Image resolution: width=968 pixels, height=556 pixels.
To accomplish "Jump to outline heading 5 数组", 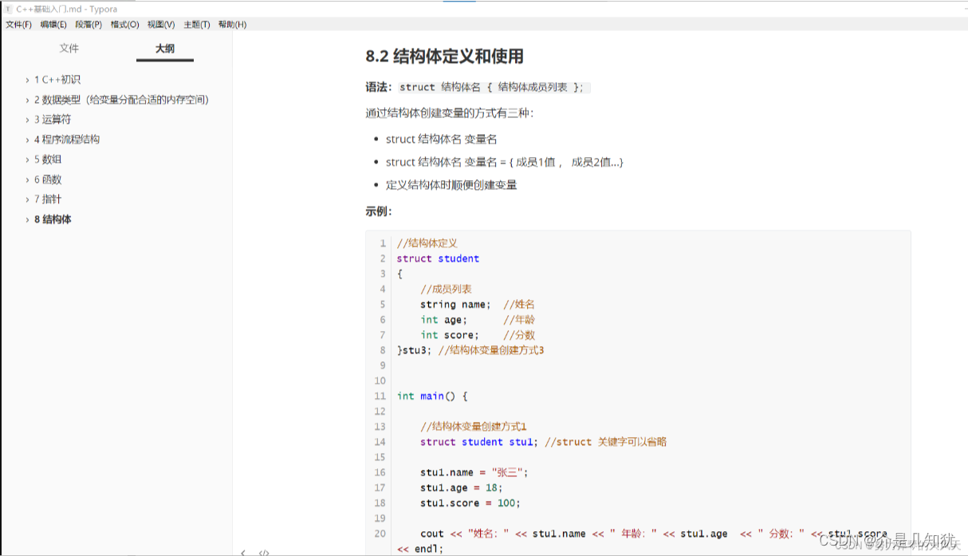I will pyautogui.click(x=48, y=160).
